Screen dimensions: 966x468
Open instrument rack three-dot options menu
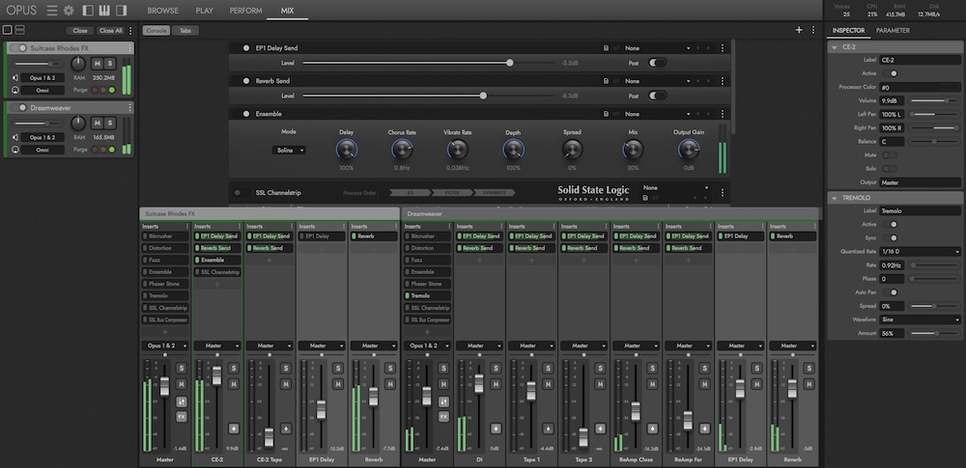coord(130,31)
